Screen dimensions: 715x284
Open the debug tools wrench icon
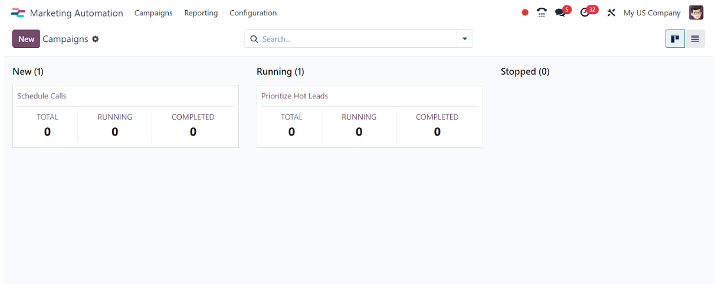[x=611, y=12]
